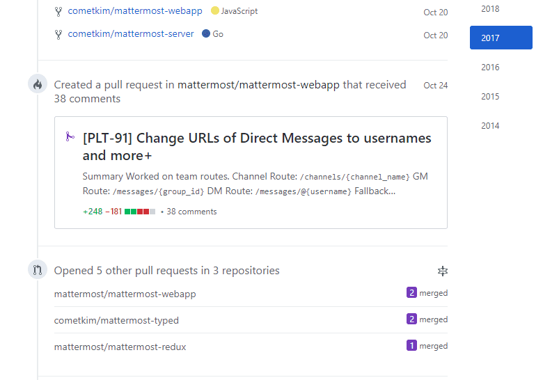Open cometkim/mattermost-webapp repository link
Image resolution: width=543 pixels, height=380 pixels.
(x=135, y=11)
